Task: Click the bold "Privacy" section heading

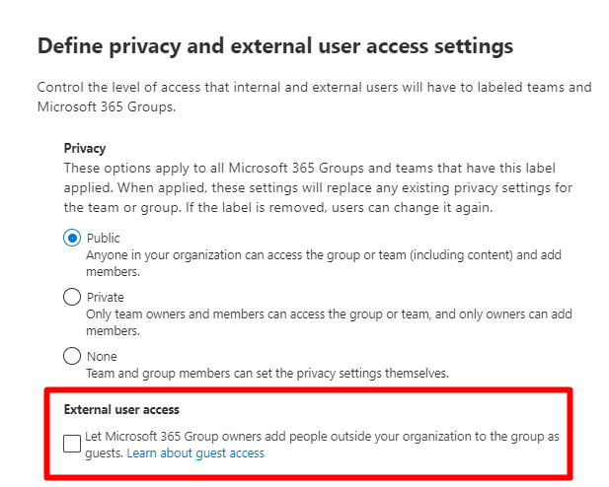Action: (85, 149)
